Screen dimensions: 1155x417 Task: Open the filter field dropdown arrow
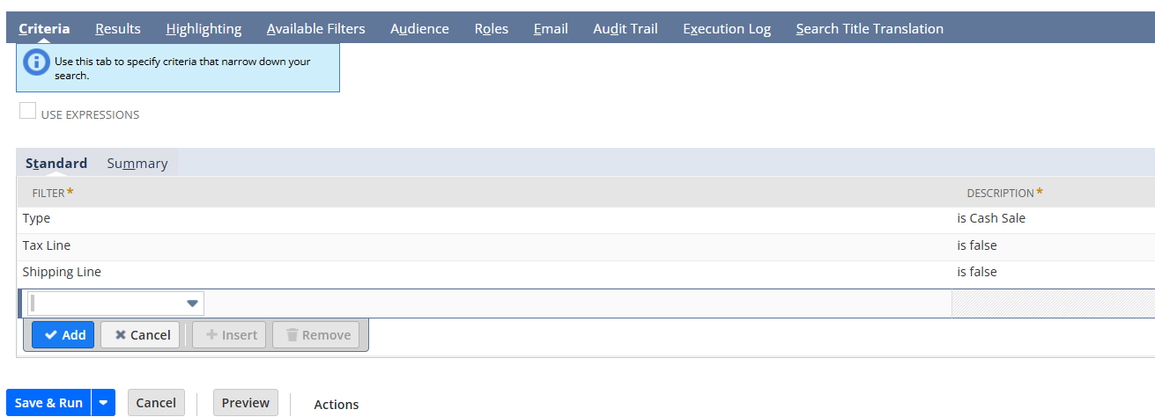pos(192,304)
